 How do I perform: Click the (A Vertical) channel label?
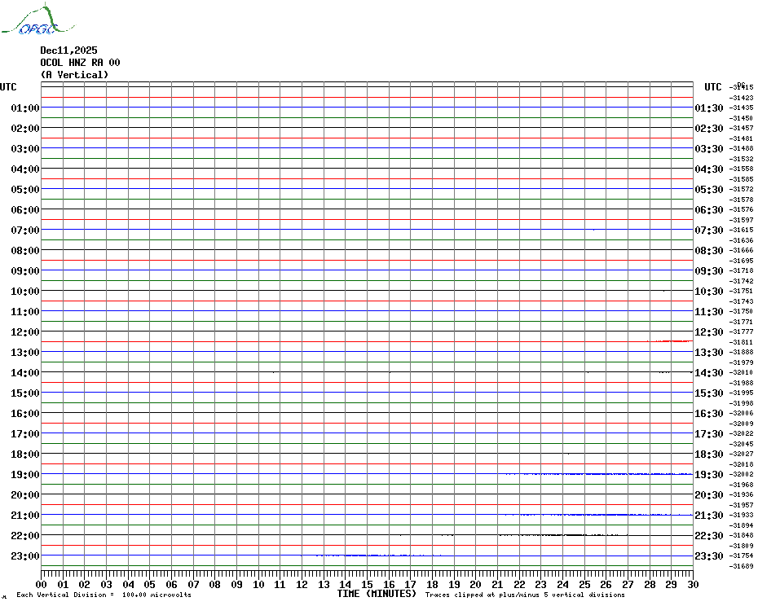[74, 75]
